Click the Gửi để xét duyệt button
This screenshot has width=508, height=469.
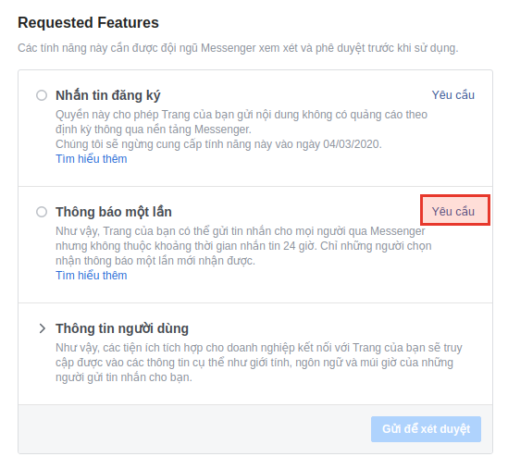click(426, 429)
